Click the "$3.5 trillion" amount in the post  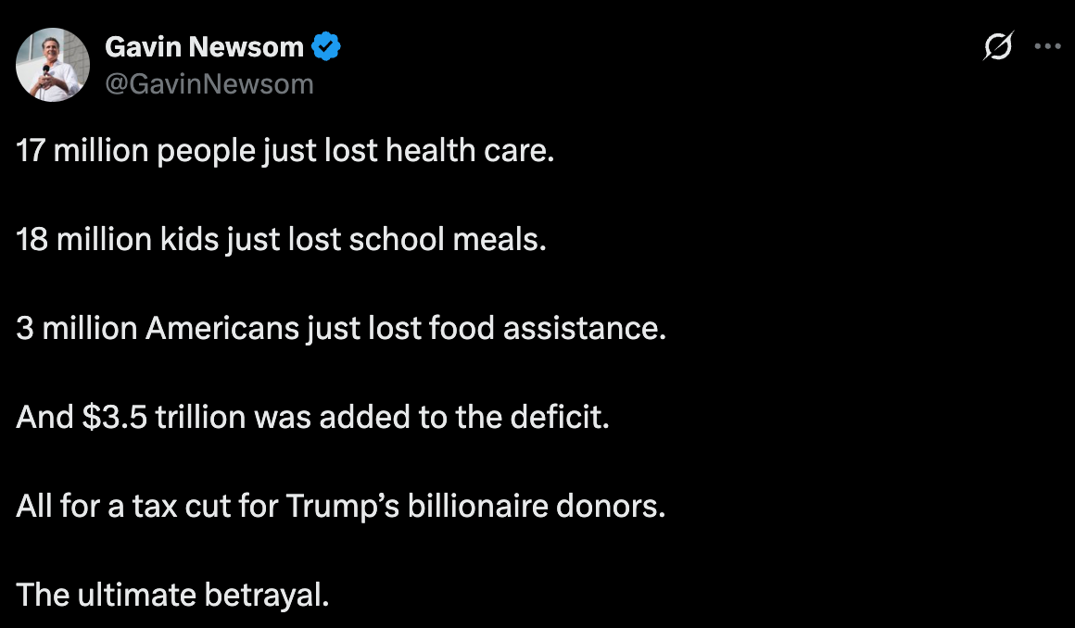coord(164,417)
